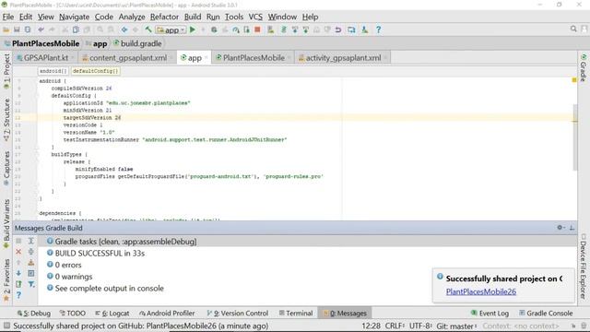Open the Tools menu

(x=234, y=17)
